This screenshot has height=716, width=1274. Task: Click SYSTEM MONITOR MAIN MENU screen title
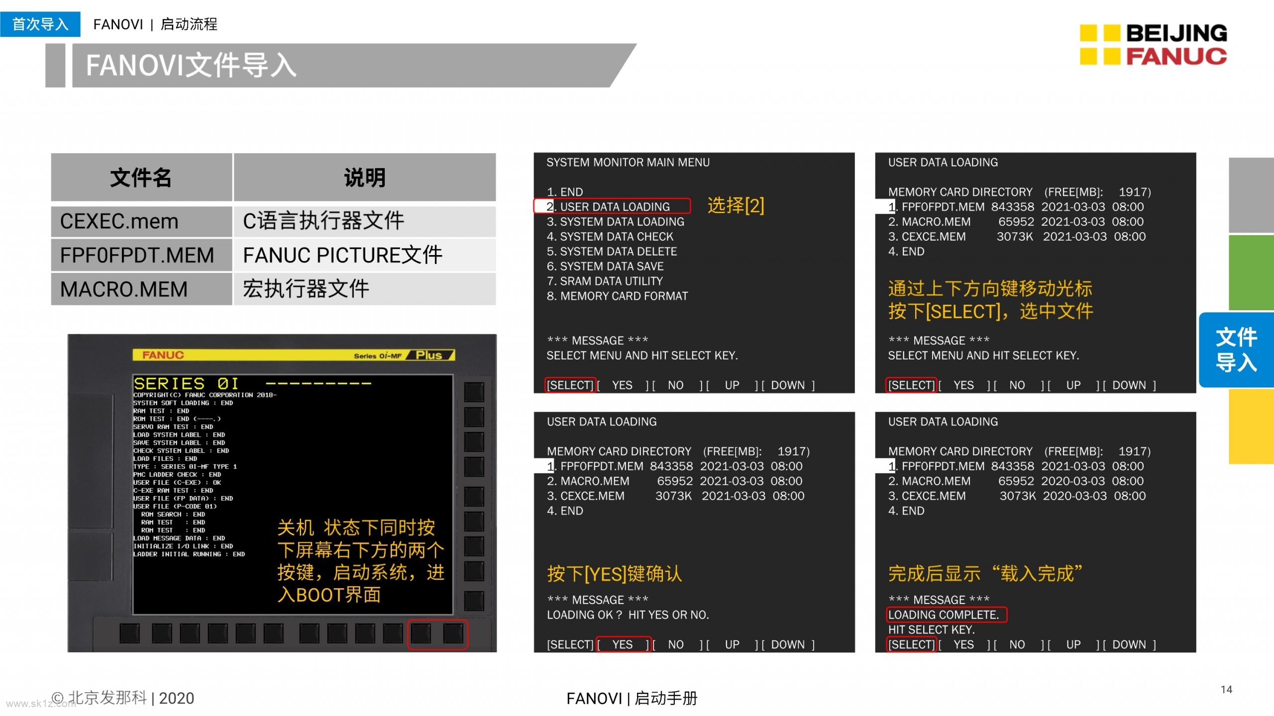[628, 163]
